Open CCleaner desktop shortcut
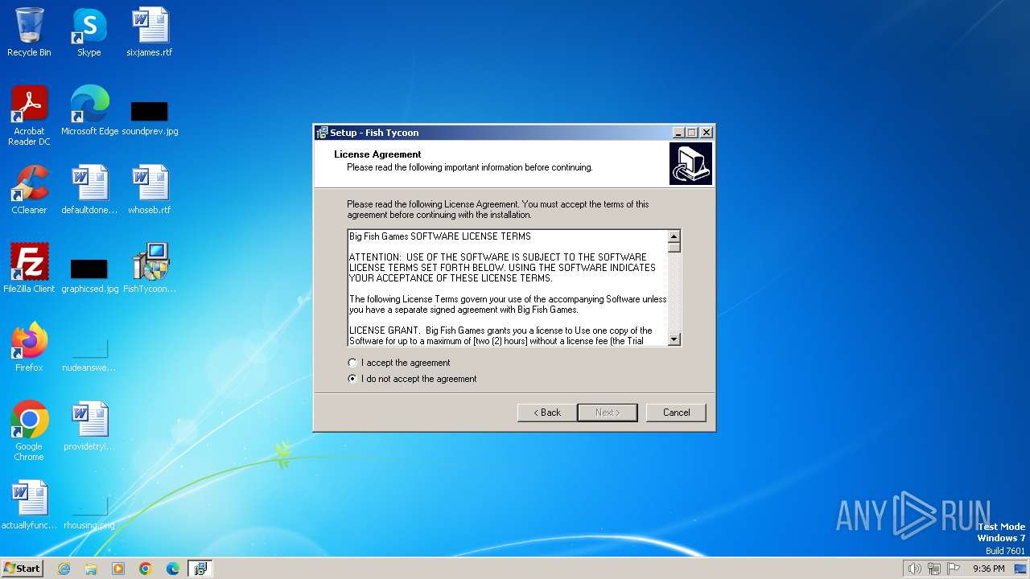1030x579 pixels. point(29,190)
